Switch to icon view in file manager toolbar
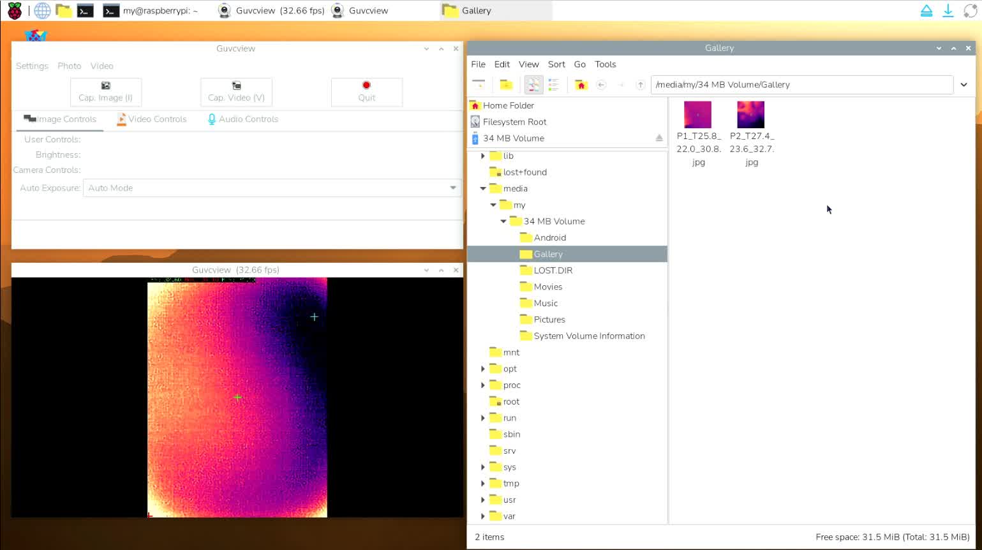Viewport: 982px width, 550px height. (533, 85)
